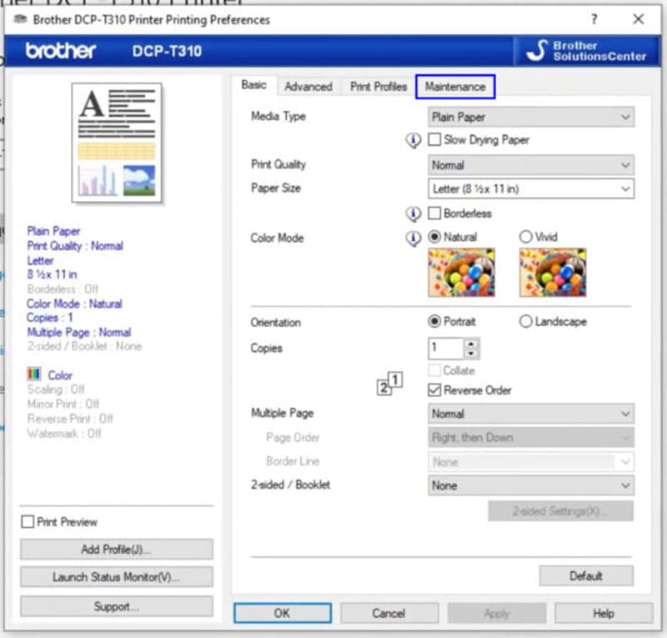Click 'Plain Paper' summary text in left panel
Image resolution: width=667 pixels, height=638 pixels.
[53, 231]
